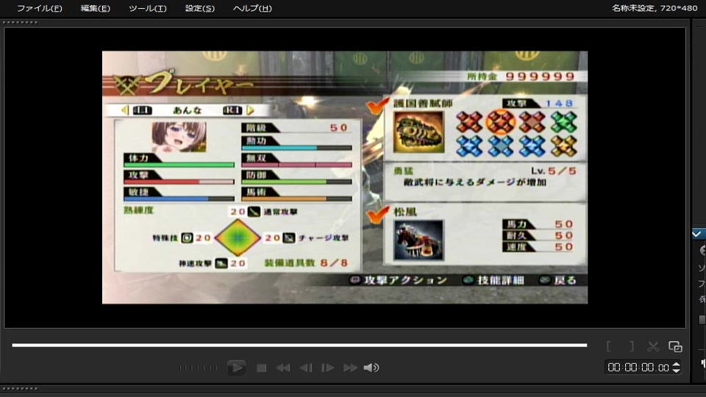Increase the timecode with the up arrow

pos(676,364)
